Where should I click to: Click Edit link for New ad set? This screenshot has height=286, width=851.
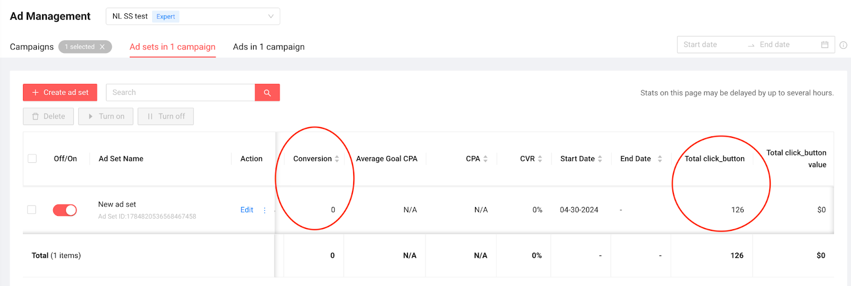(247, 210)
